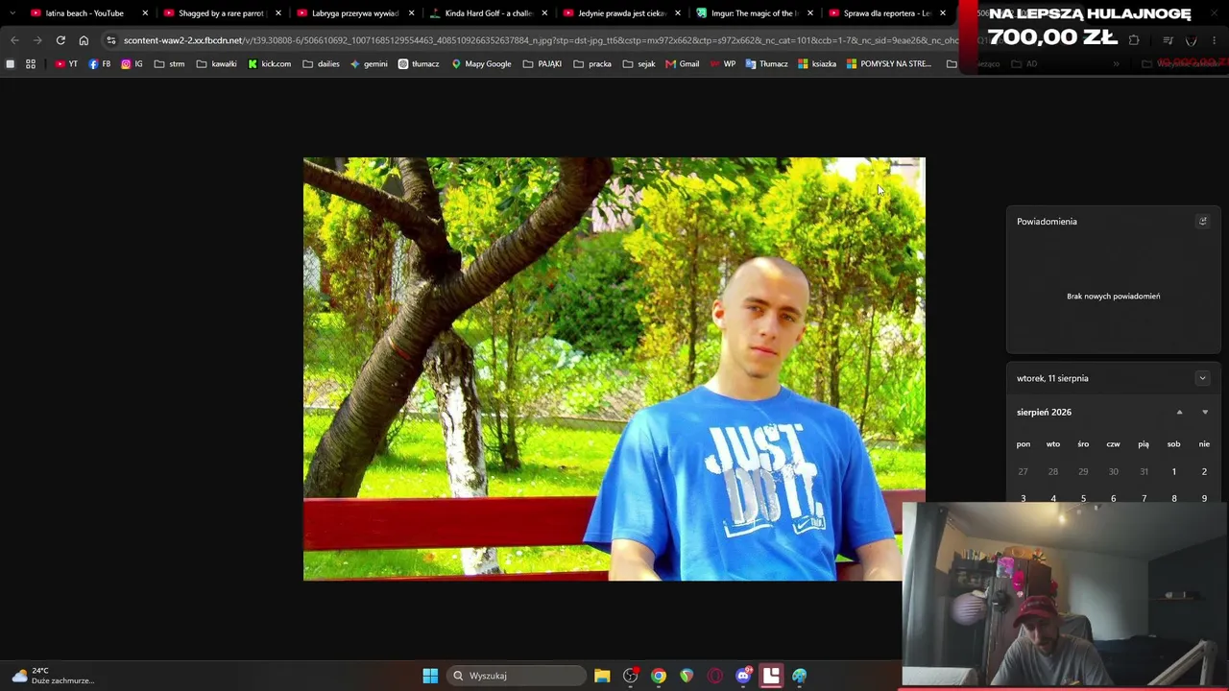Click the photo of man in blue shirt
This screenshot has height=691, width=1229.
[614, 369]
